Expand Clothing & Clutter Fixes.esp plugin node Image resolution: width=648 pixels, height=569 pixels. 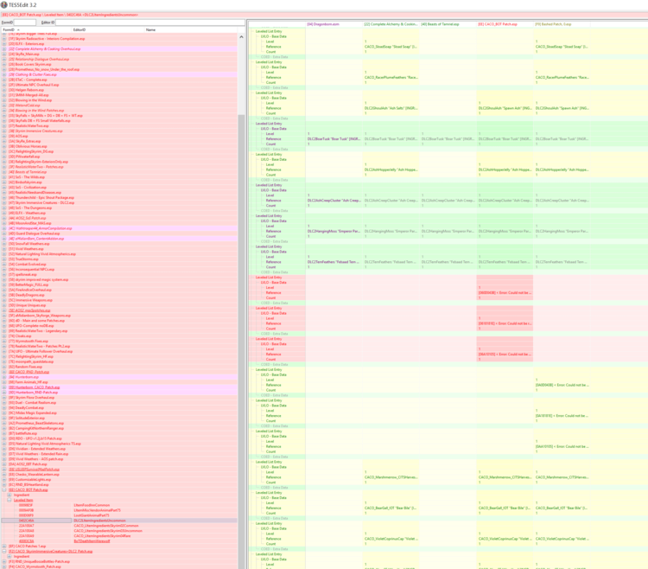[x=4, y=74]
